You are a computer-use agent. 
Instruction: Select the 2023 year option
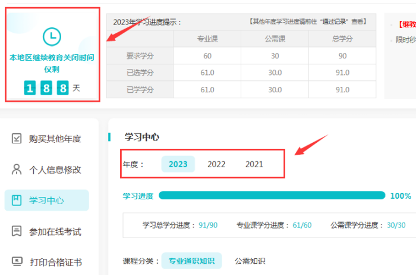(x=178, y=164)
